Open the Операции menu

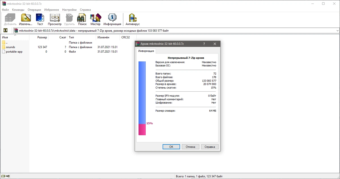pyautogui.click(x=34, y=10)
